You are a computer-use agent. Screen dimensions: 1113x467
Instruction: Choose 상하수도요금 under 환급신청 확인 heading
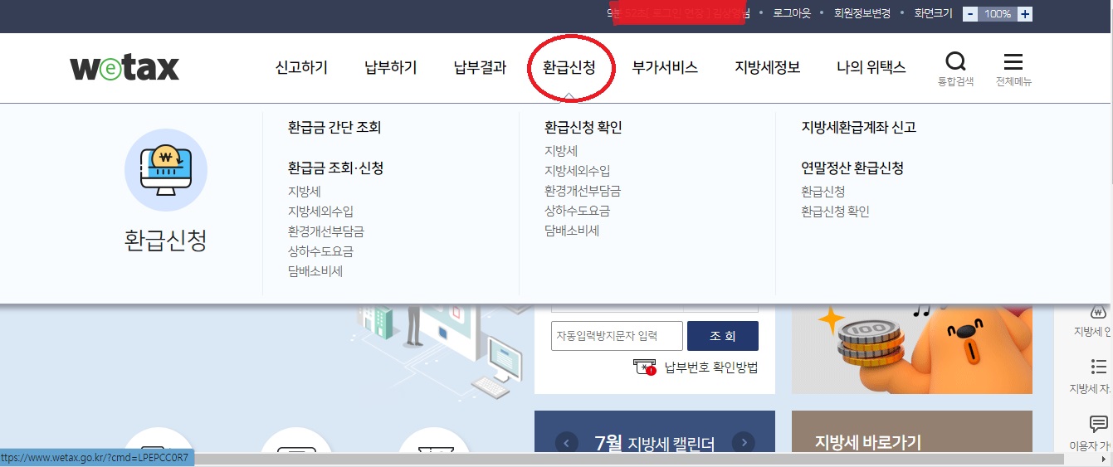point(577,211)
